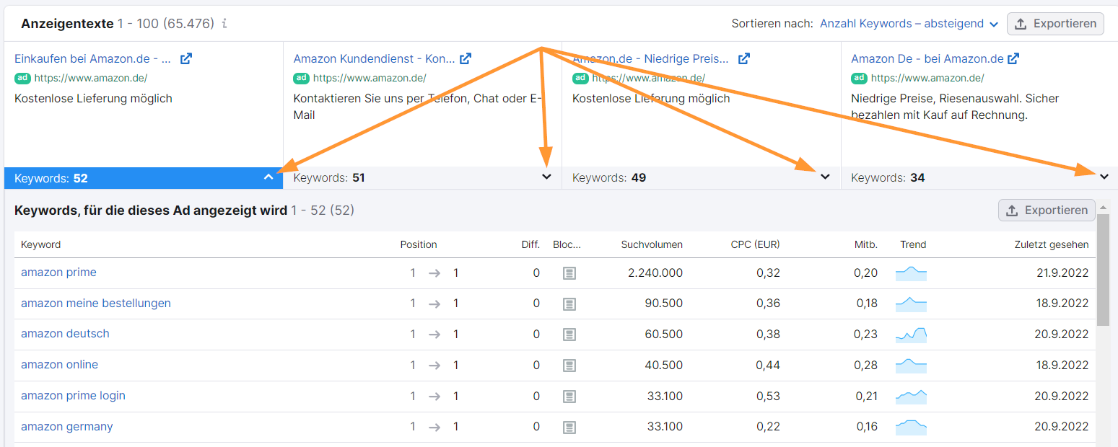Click CPC value 0,53
1118x447 pixels.
[x=768, y=397]
